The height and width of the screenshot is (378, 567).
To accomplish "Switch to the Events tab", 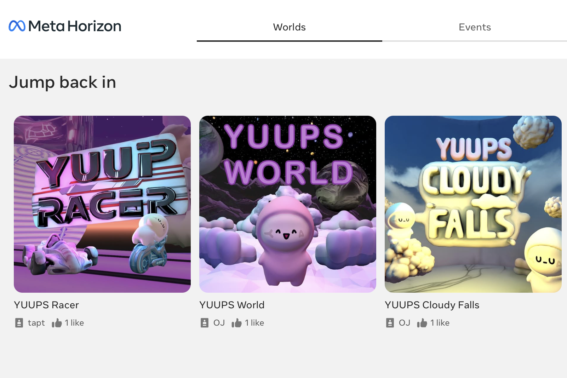I will coord(475,27).
